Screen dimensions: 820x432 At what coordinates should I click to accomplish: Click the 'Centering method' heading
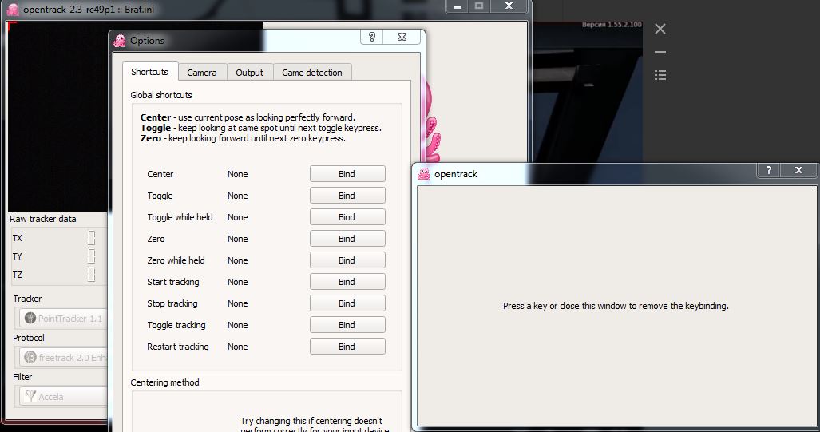click(164, 382)
